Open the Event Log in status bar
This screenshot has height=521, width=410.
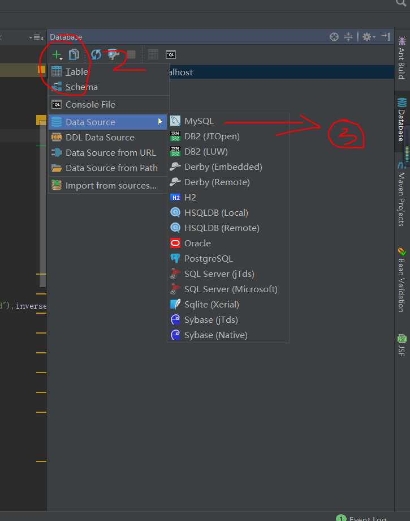(x=361, y=518)
